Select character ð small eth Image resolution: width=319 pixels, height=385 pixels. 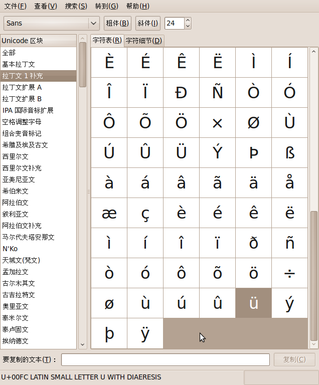254,243
